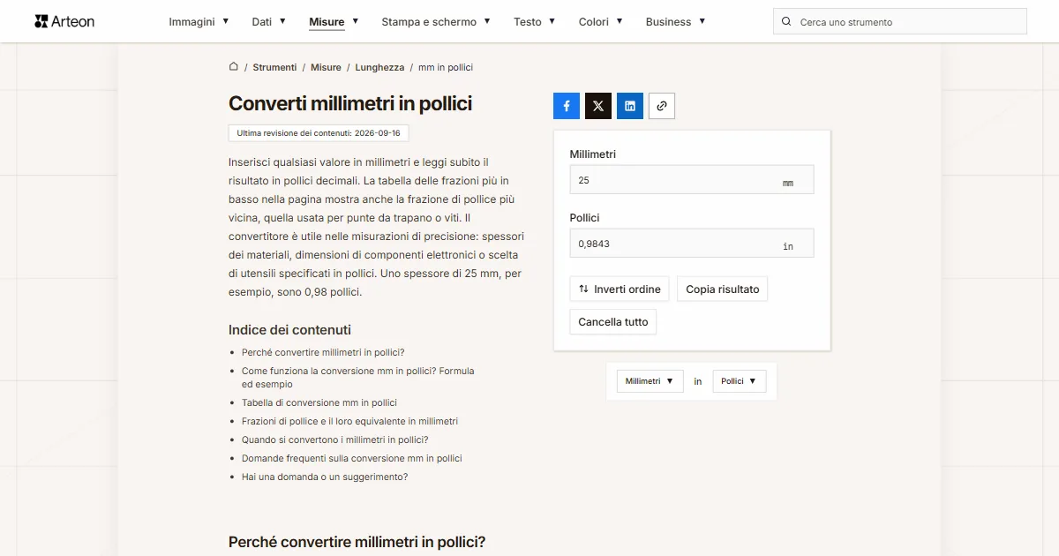Click Cancella tutto button
Viewport: 1059px width, 556px height.
(613, 322)
